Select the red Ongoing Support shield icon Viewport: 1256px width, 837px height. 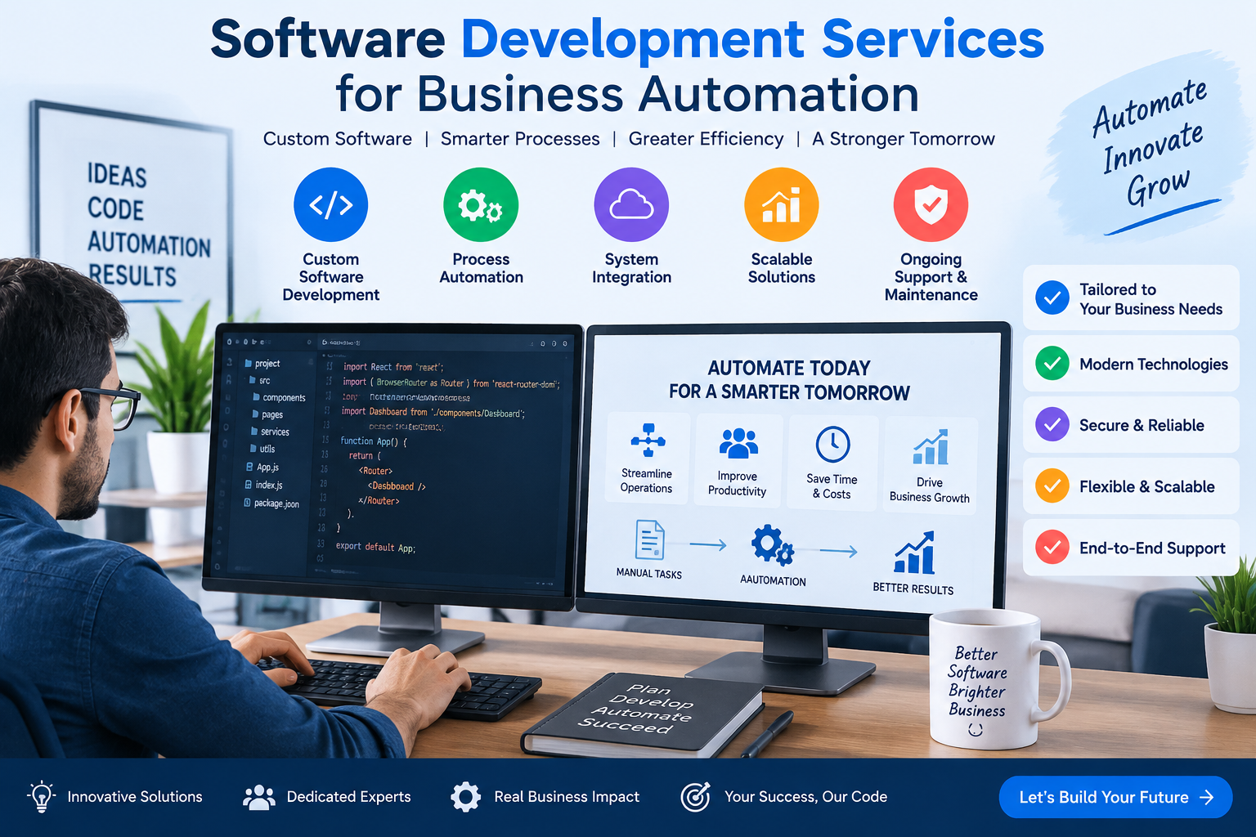tap(931, 204)
